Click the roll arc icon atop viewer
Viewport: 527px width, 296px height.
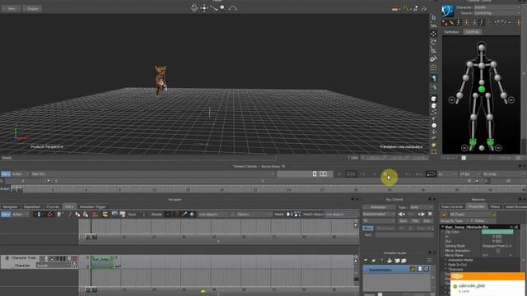point(232,7)
